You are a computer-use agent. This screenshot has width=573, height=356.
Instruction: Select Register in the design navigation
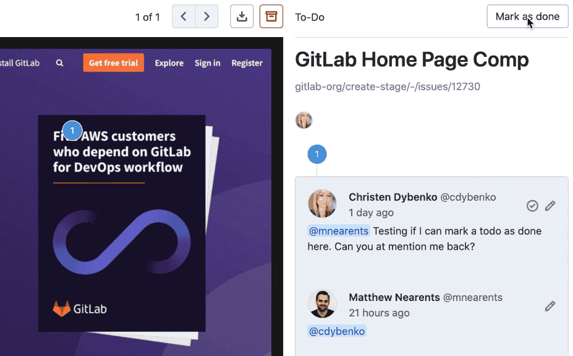(247, 63)
